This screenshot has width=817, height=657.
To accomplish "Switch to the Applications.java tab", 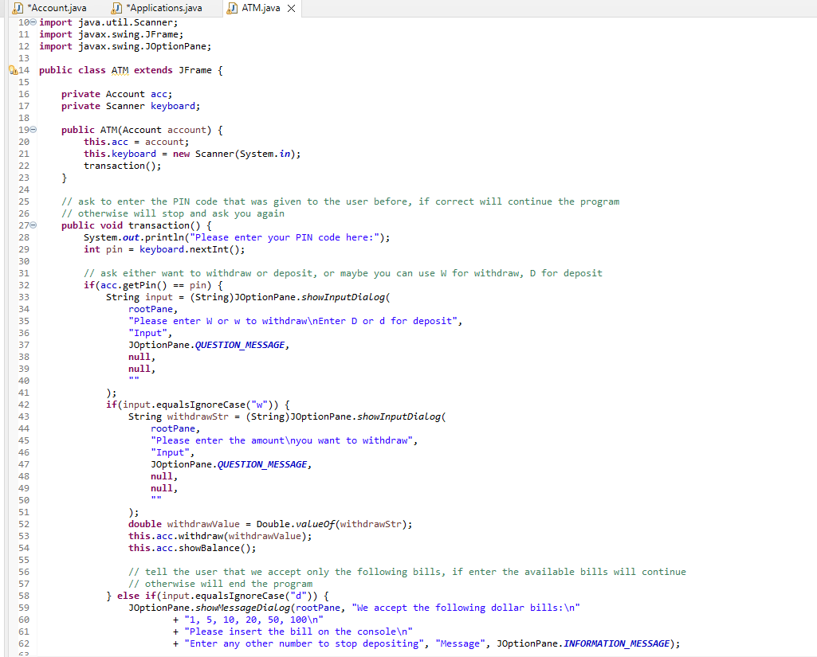I will tap(163, 9).
